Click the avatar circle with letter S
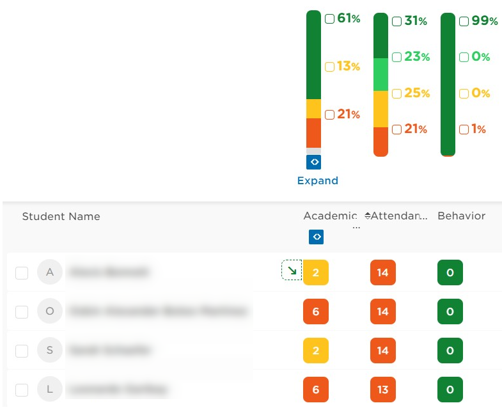 tap(50, 350)
